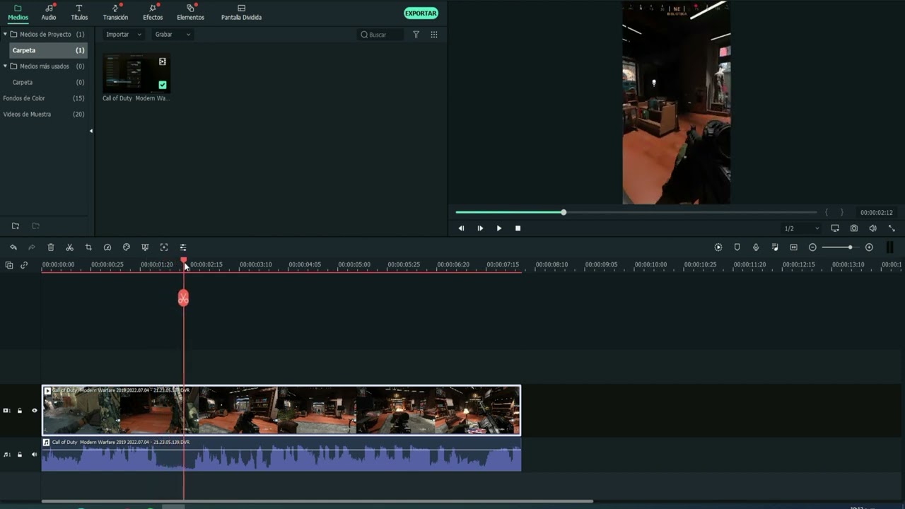Mute the audio track speaker icon
The width and height of the screenshot is (905, 509).
point(34,455)
